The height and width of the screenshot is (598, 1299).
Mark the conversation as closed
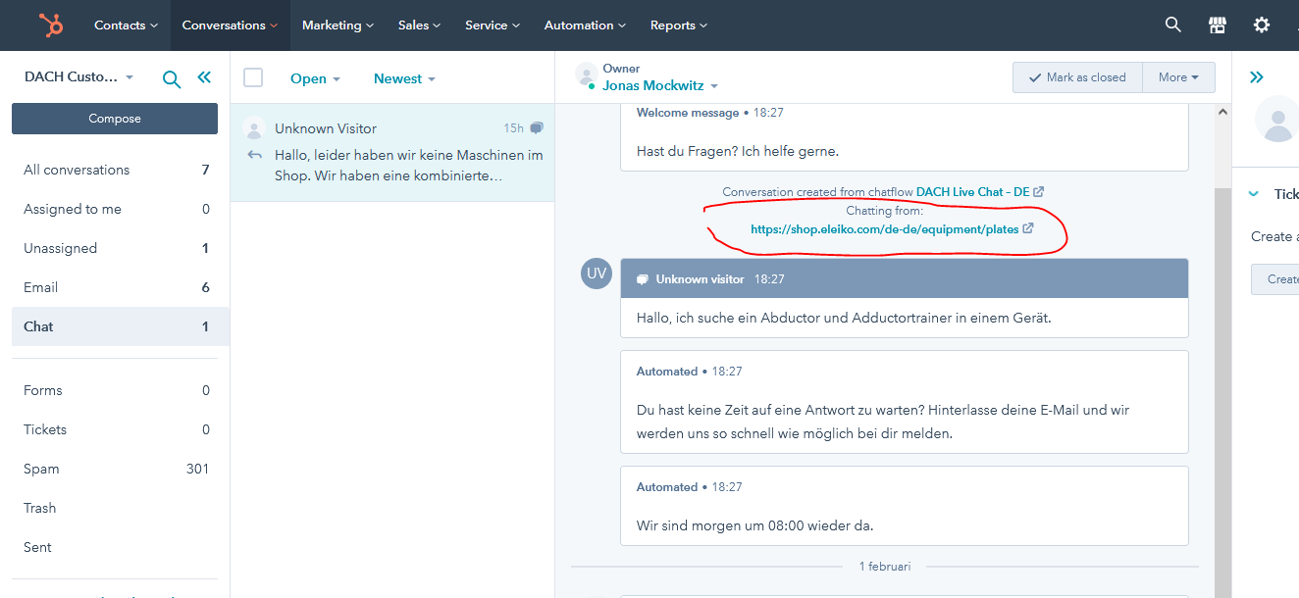[1076, 77]
